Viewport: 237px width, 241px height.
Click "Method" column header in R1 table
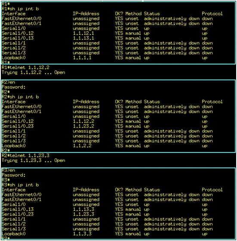(133, 14)
